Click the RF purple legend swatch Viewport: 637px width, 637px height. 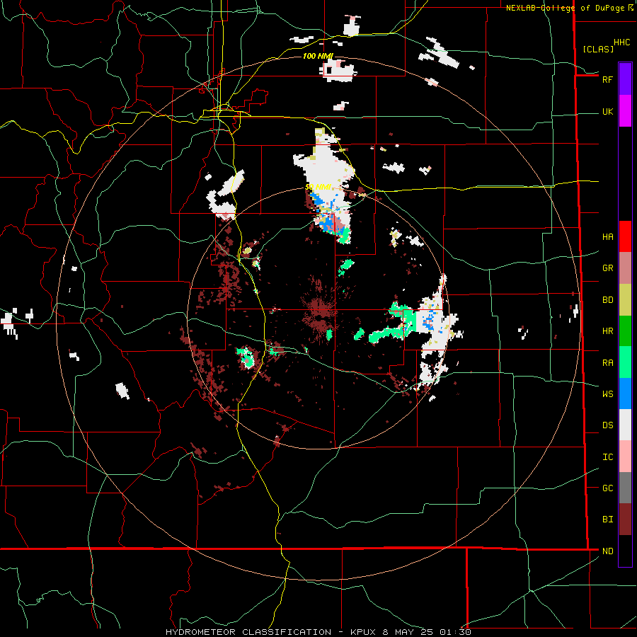pyautogui.click(x=625, y=79)
